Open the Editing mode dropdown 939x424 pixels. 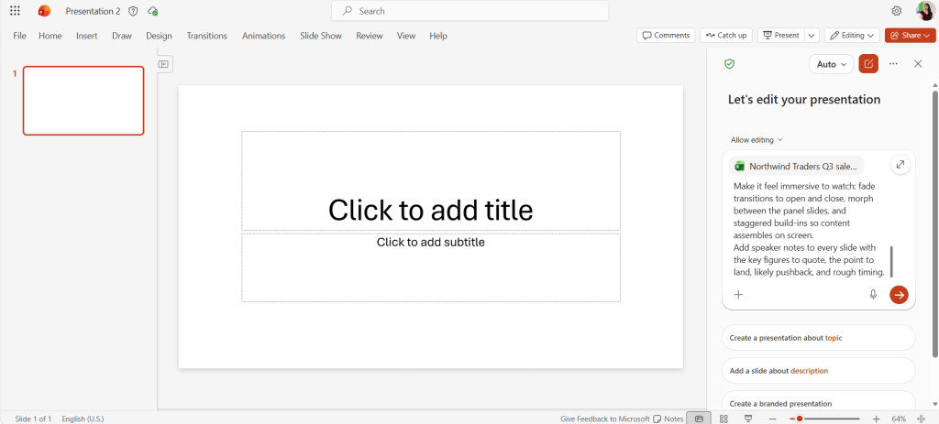852,36
